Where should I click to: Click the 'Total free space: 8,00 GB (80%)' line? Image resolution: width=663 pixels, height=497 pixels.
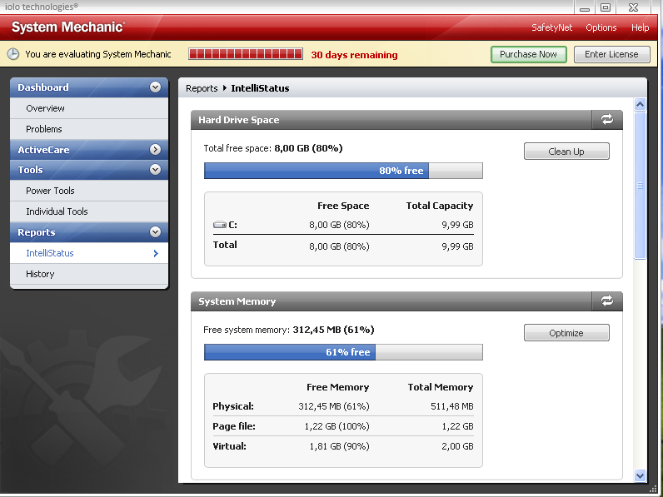tap(273, 148)
